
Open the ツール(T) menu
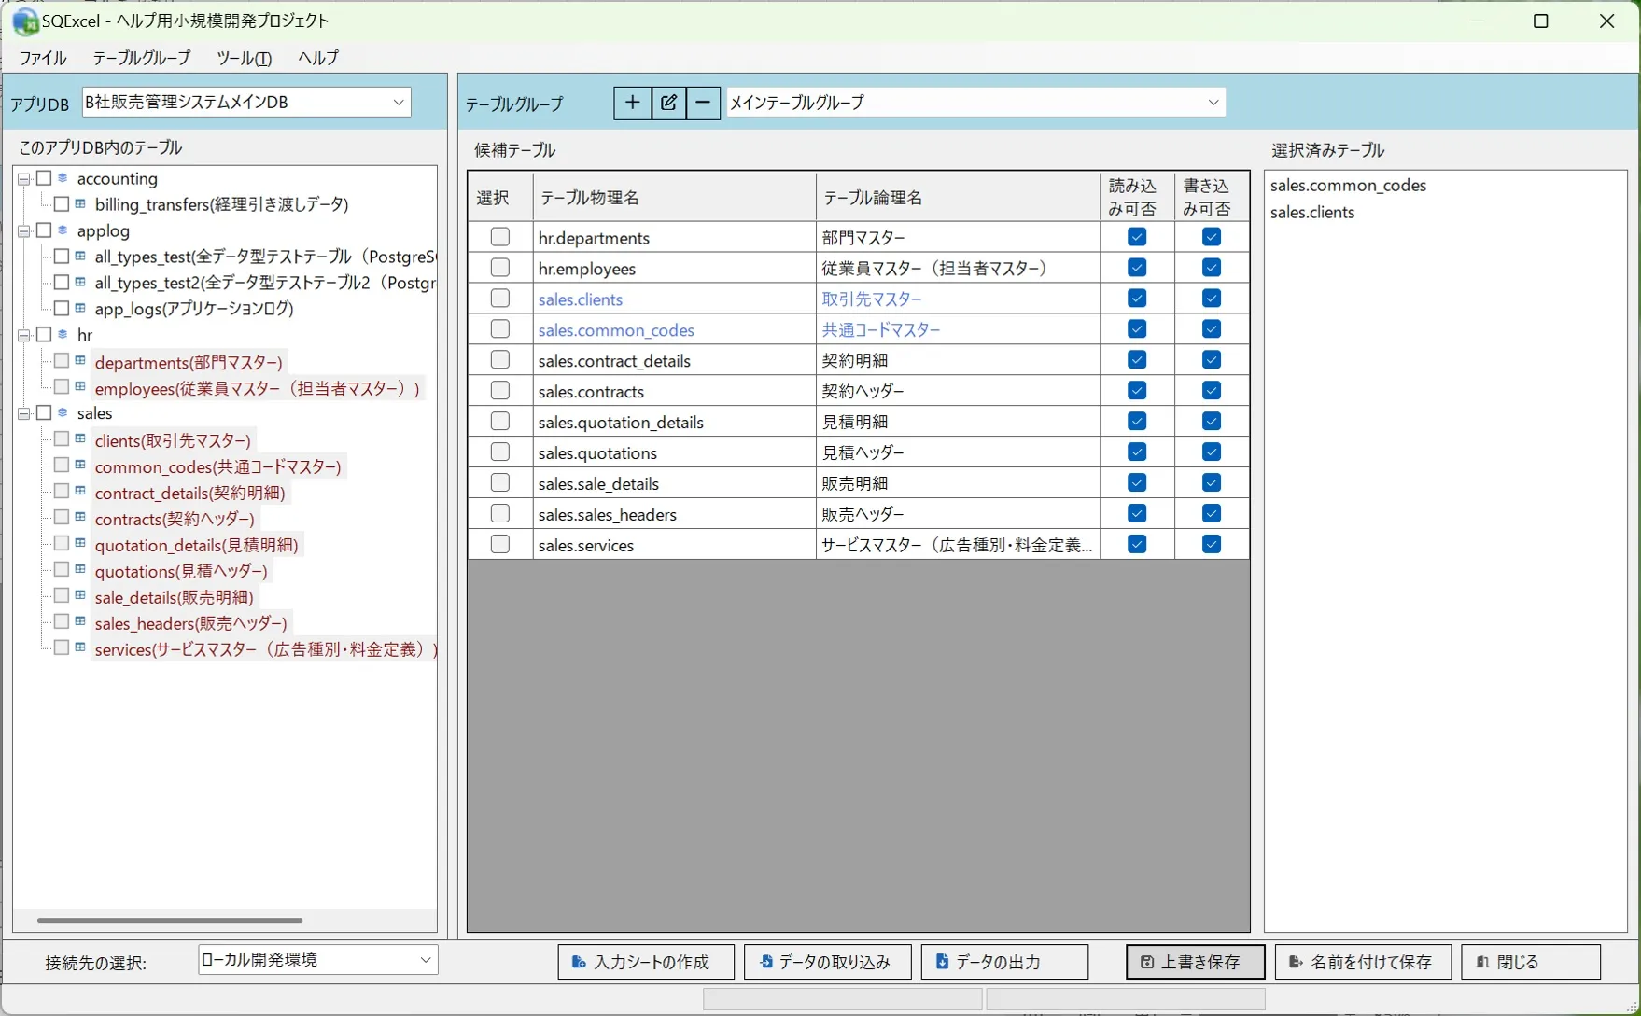coord(245,58)
